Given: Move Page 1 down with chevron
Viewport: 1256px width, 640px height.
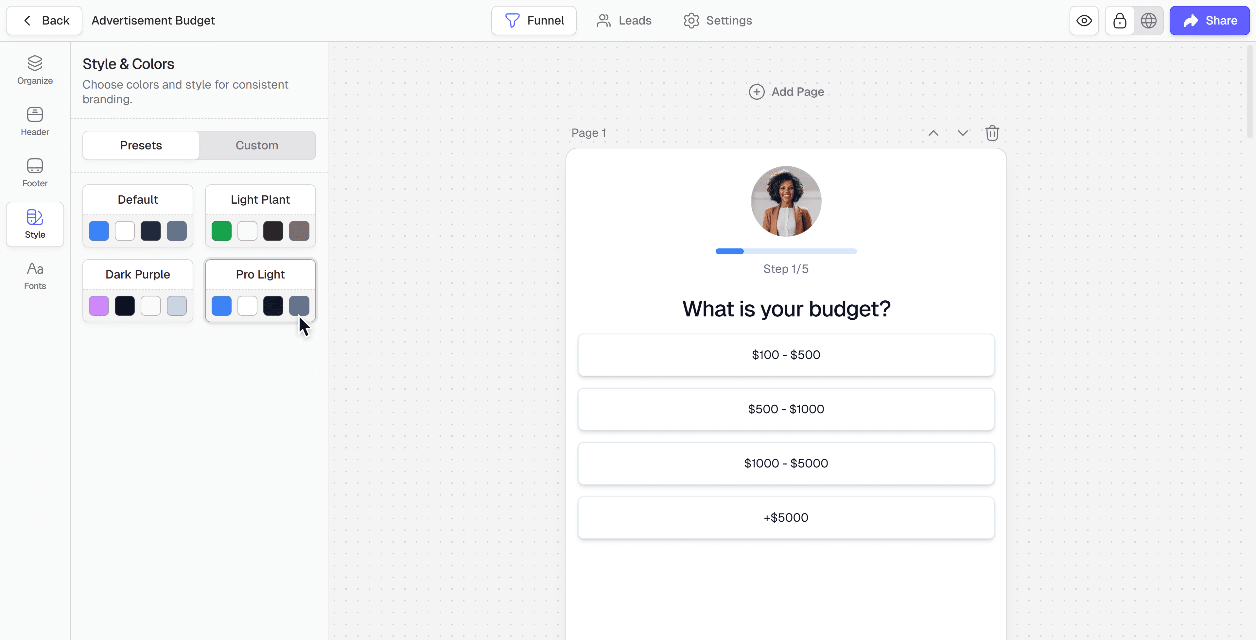Looking at the screenshot, I should pos(963,133).
